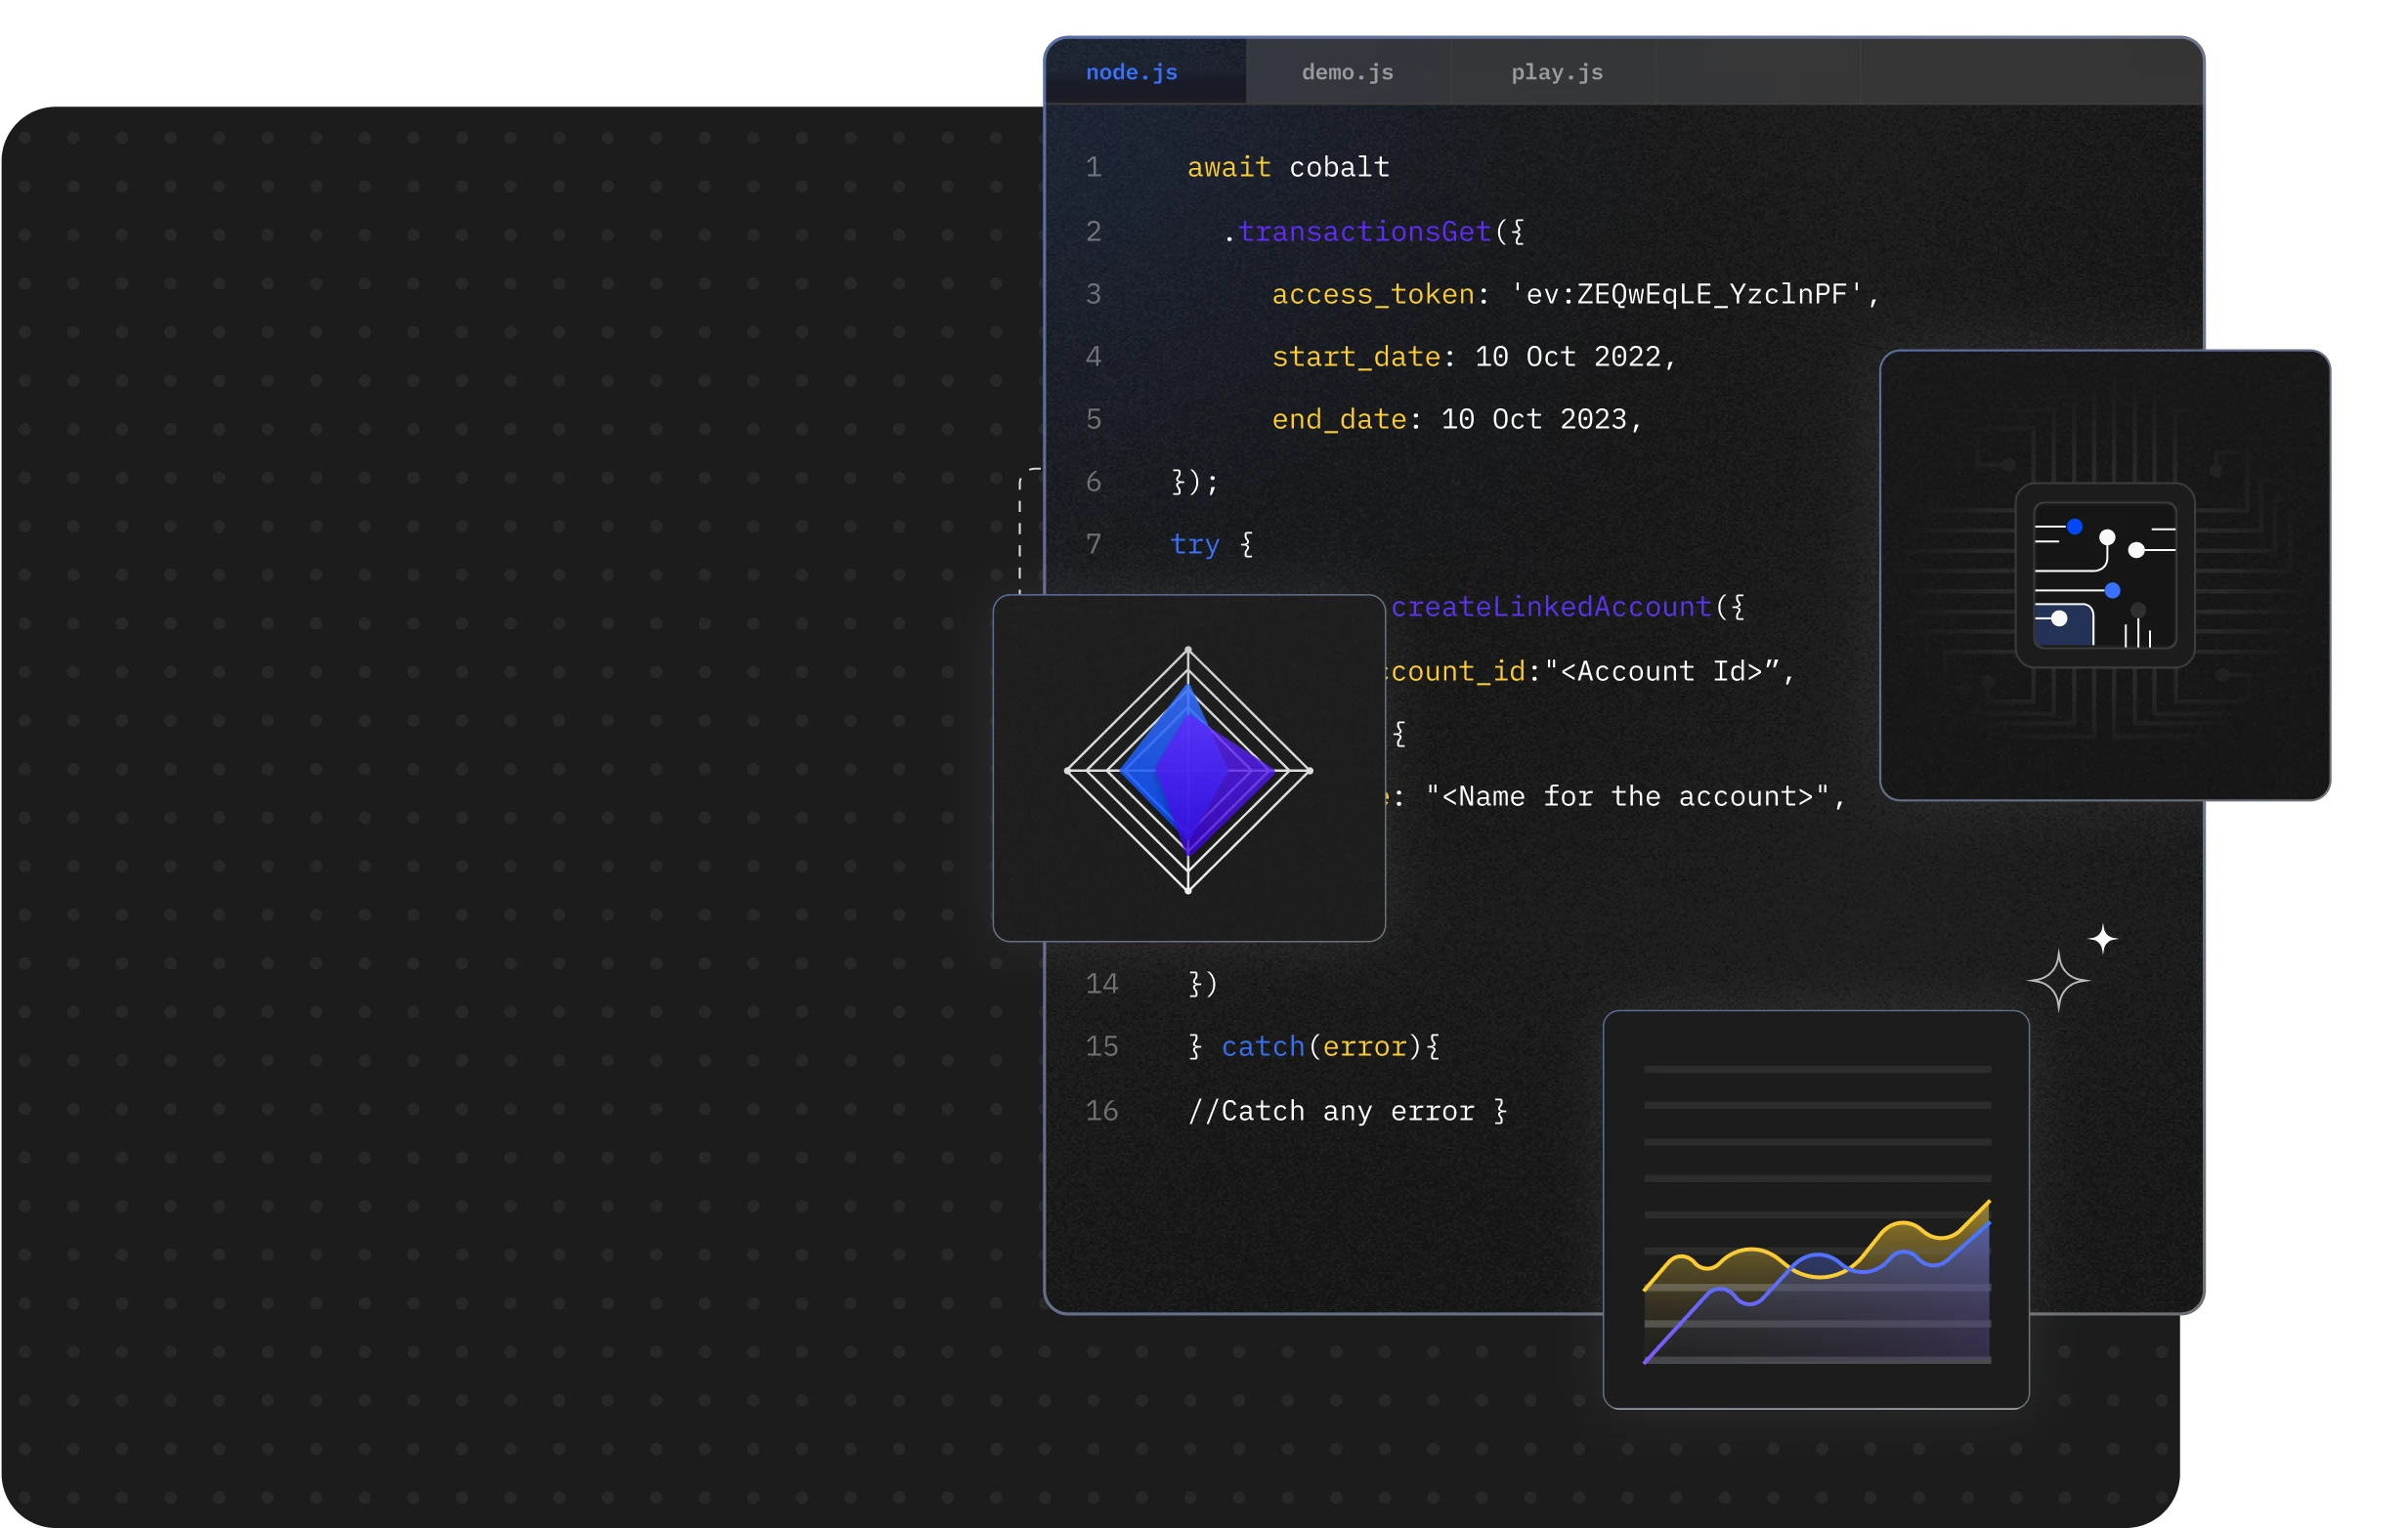The width and height of the screenshot is (2408, 1528).
Task: Select the active node.js tab
Action: coord(1131,71)
